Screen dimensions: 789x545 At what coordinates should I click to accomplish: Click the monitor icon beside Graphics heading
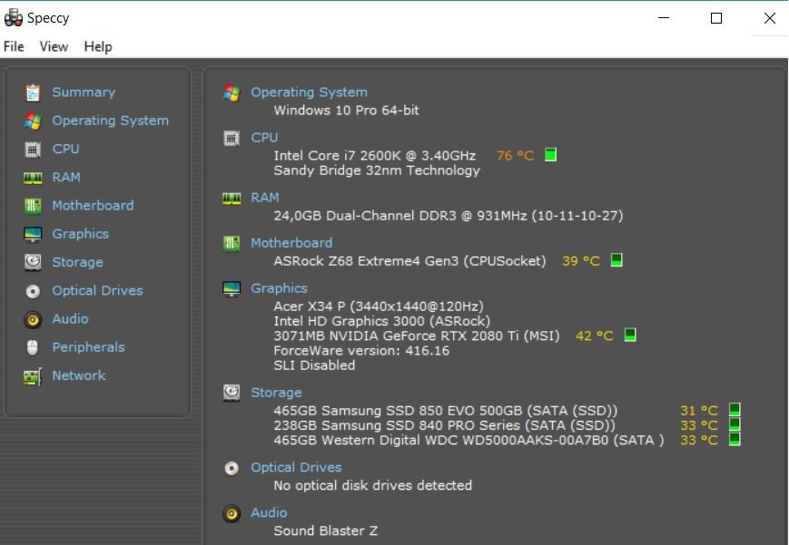coord(232,288)
